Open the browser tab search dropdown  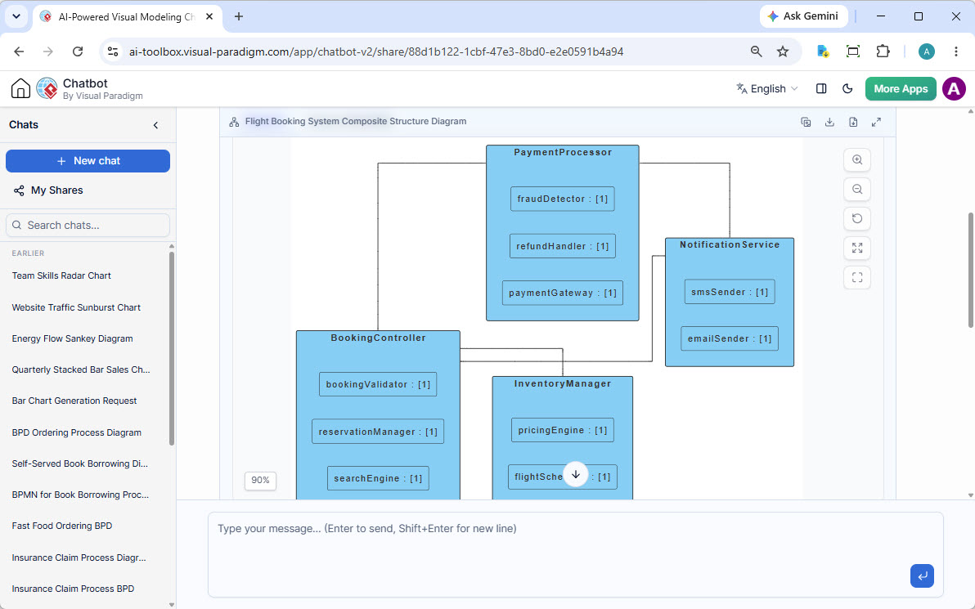16,17
